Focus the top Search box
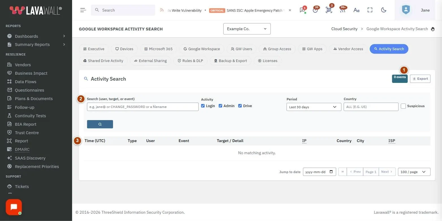Image resolution: width=442 pixels, height=221 pixels. click(123, 10)
